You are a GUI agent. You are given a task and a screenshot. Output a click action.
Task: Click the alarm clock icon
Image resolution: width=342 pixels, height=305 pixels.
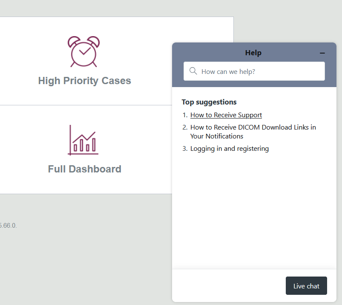(x=84, y=51)
